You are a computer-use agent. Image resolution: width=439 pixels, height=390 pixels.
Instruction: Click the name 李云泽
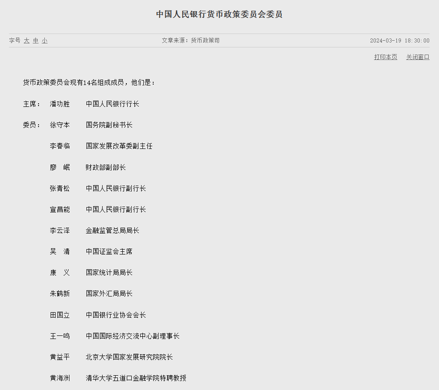pos(60,231)
